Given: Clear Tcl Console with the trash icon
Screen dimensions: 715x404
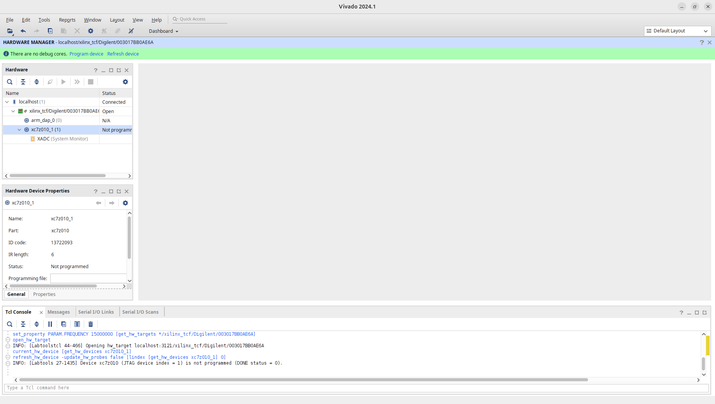Looking at the screenshot, I should click(x=91, y=324).
